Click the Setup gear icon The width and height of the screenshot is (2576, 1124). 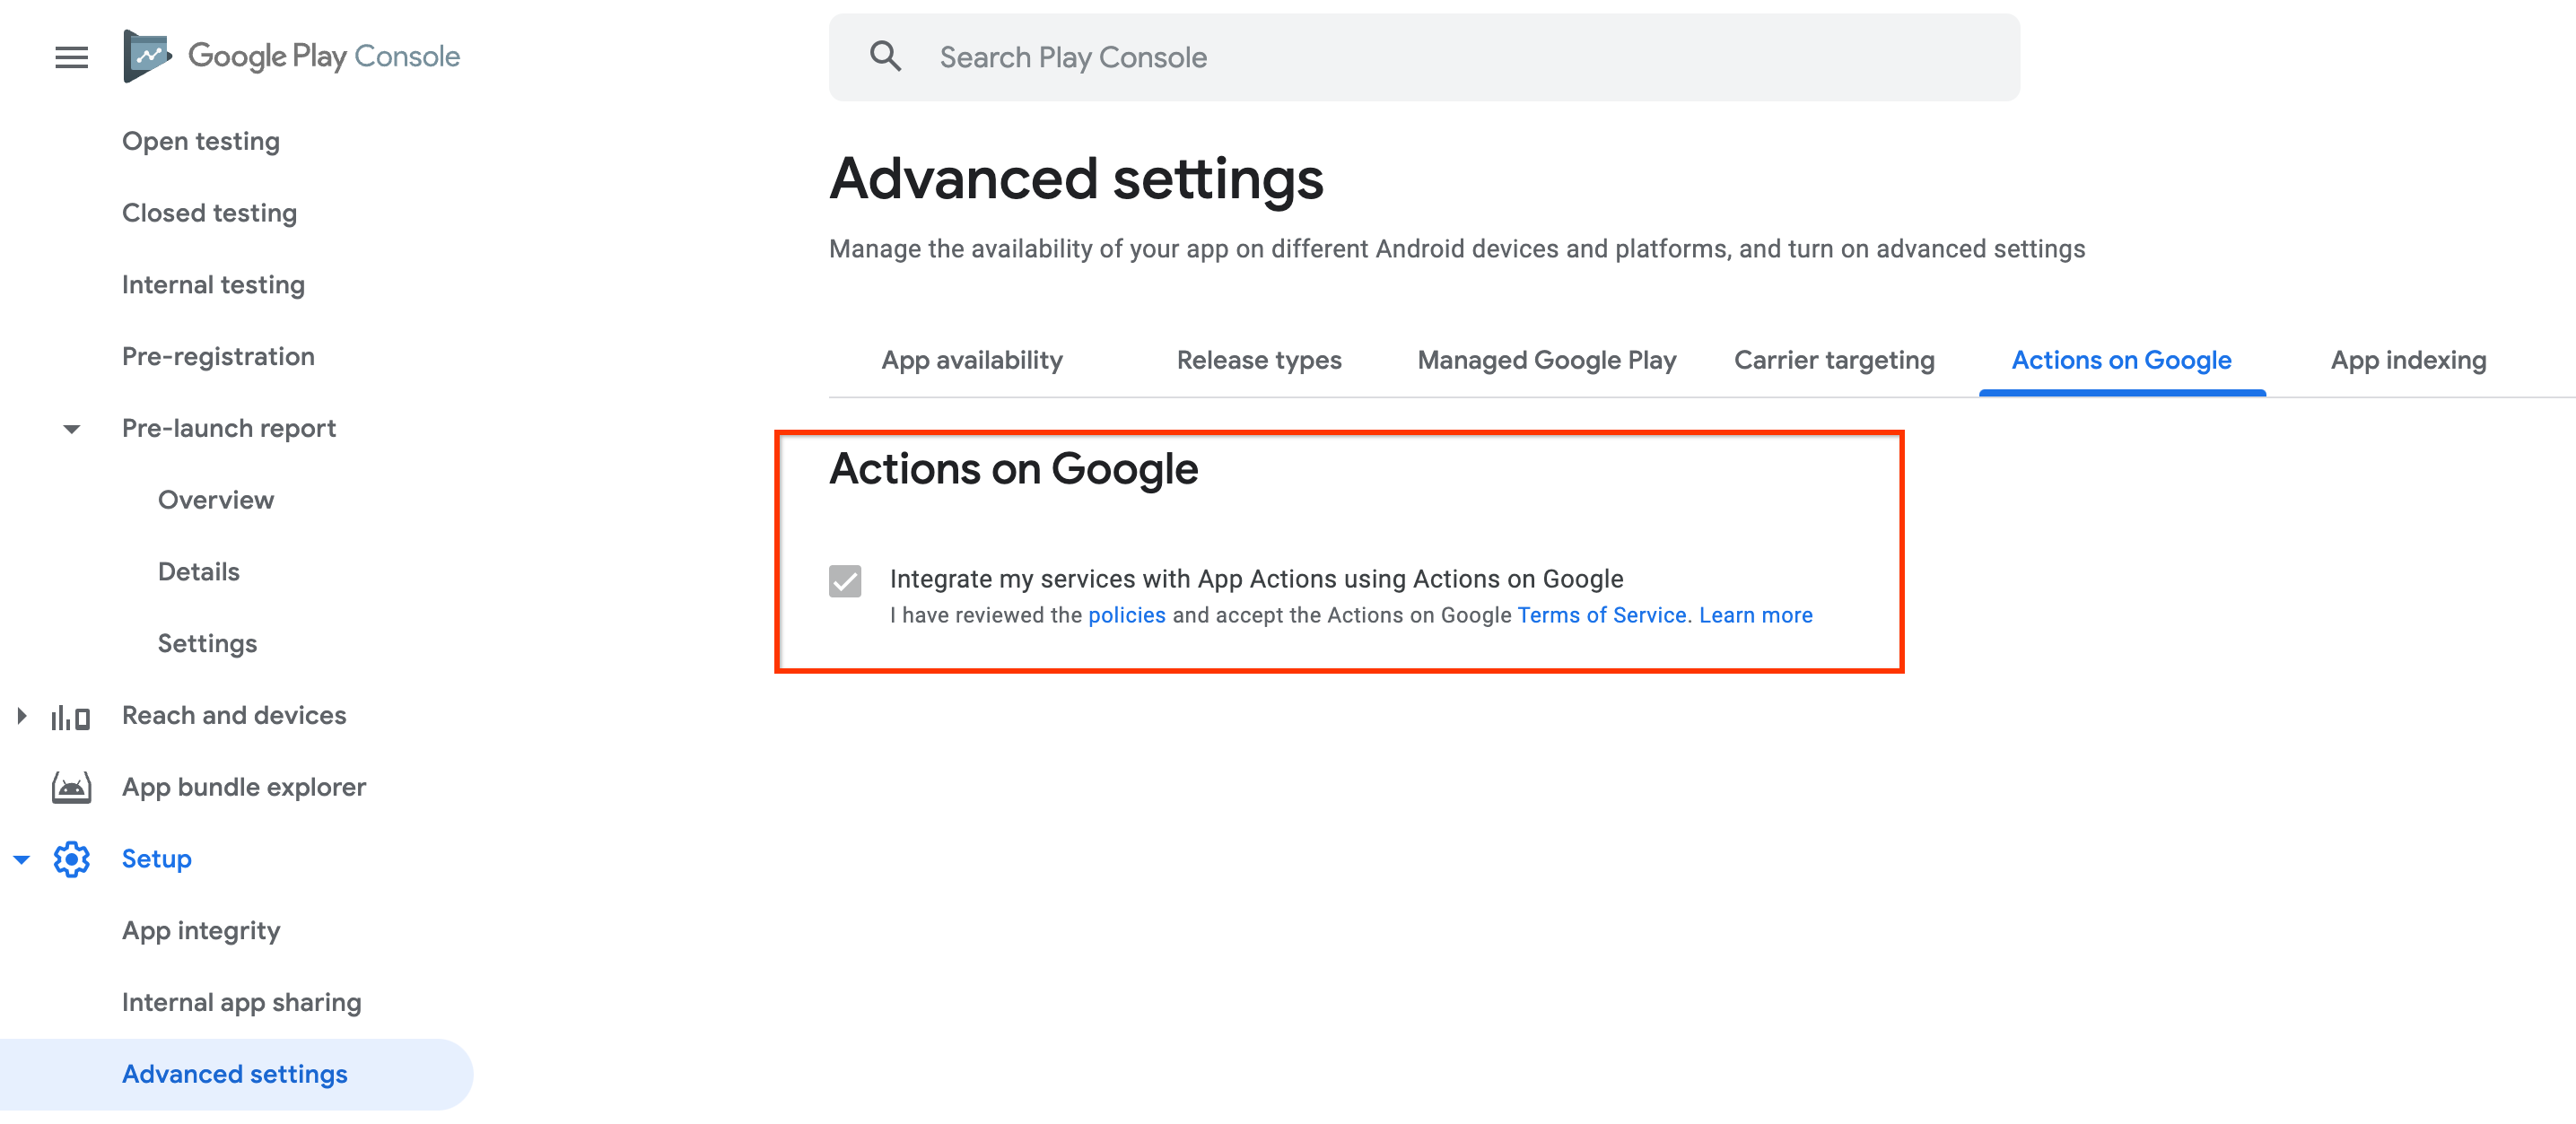tap(73, 858)
